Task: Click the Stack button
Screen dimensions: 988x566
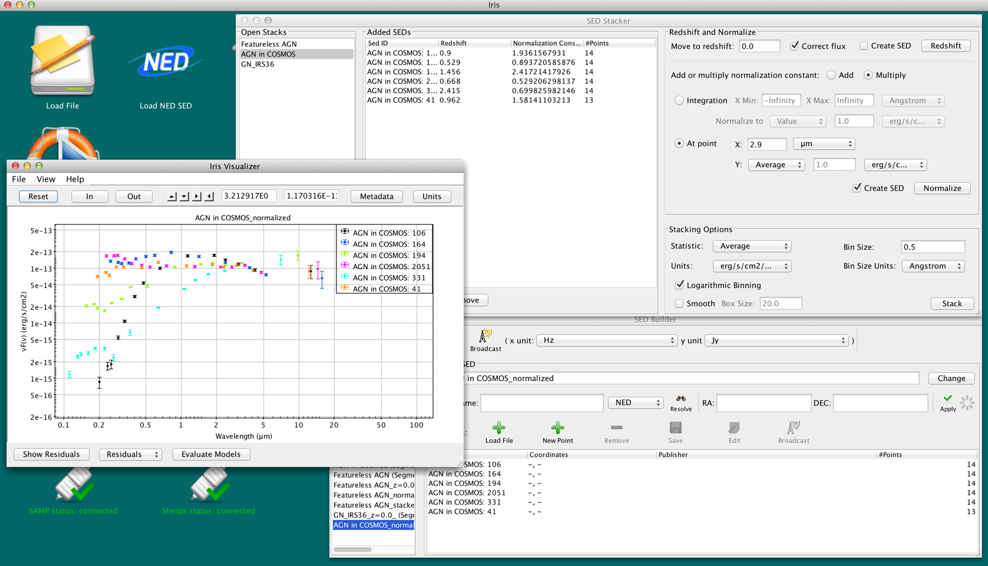Action: point(952,303)
